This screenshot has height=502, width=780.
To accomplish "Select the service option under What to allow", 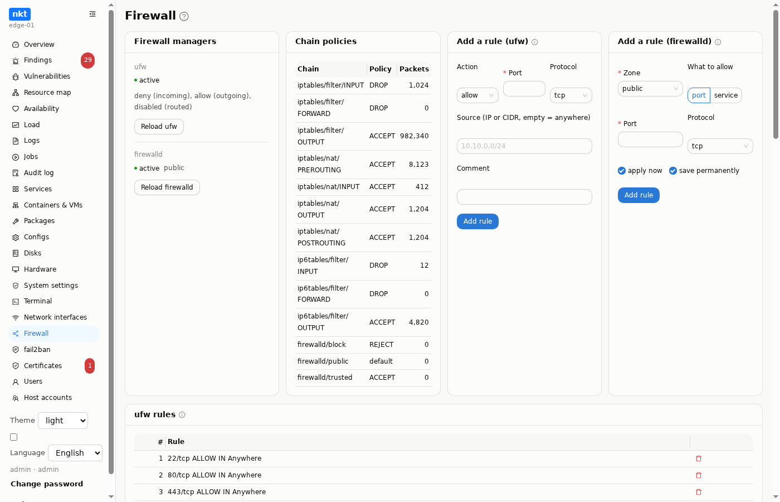I will 726,95.
